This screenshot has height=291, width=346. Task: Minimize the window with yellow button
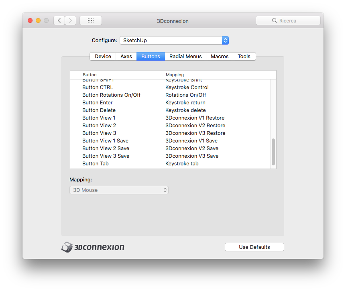coord(38,20)
